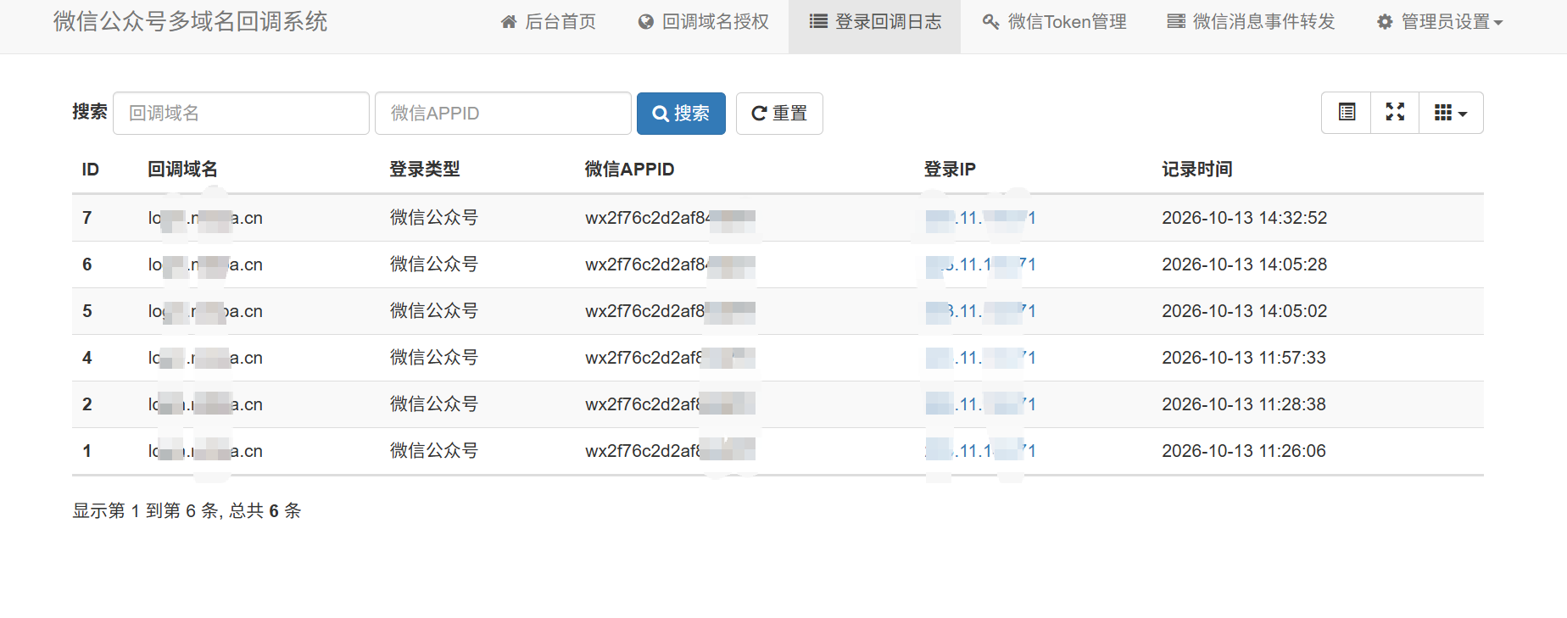The image size is (1567, 618).
Task: Open 后台首页 in the navigation bar
Action: point(548,22)
